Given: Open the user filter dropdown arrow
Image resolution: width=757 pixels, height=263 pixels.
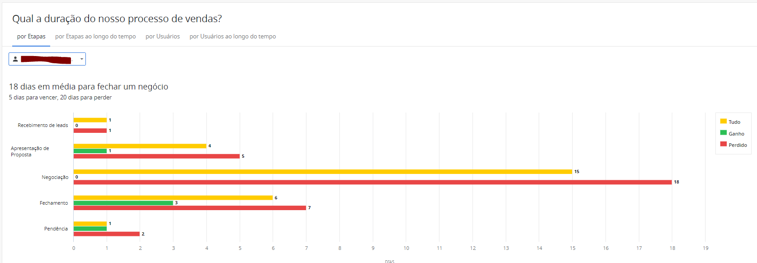Looking at the screenshot, I should click(81, 59).
